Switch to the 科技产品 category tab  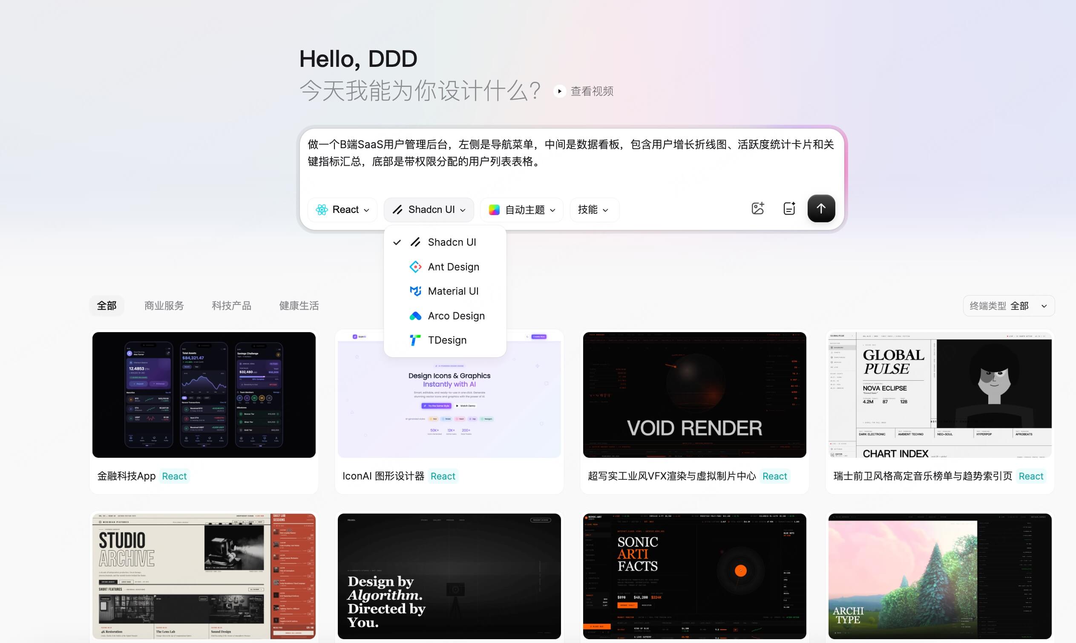[231, 306]
